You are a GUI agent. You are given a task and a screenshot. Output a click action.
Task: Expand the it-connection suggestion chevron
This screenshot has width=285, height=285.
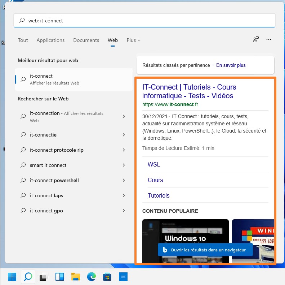pyautogui.click(x=124, y=116)
